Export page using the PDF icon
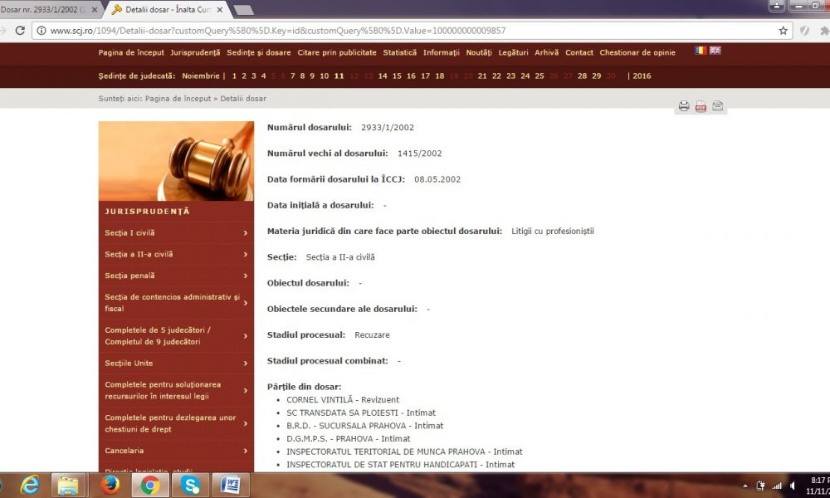This screenshot has height=498, width=830. (x=701, y=106)
